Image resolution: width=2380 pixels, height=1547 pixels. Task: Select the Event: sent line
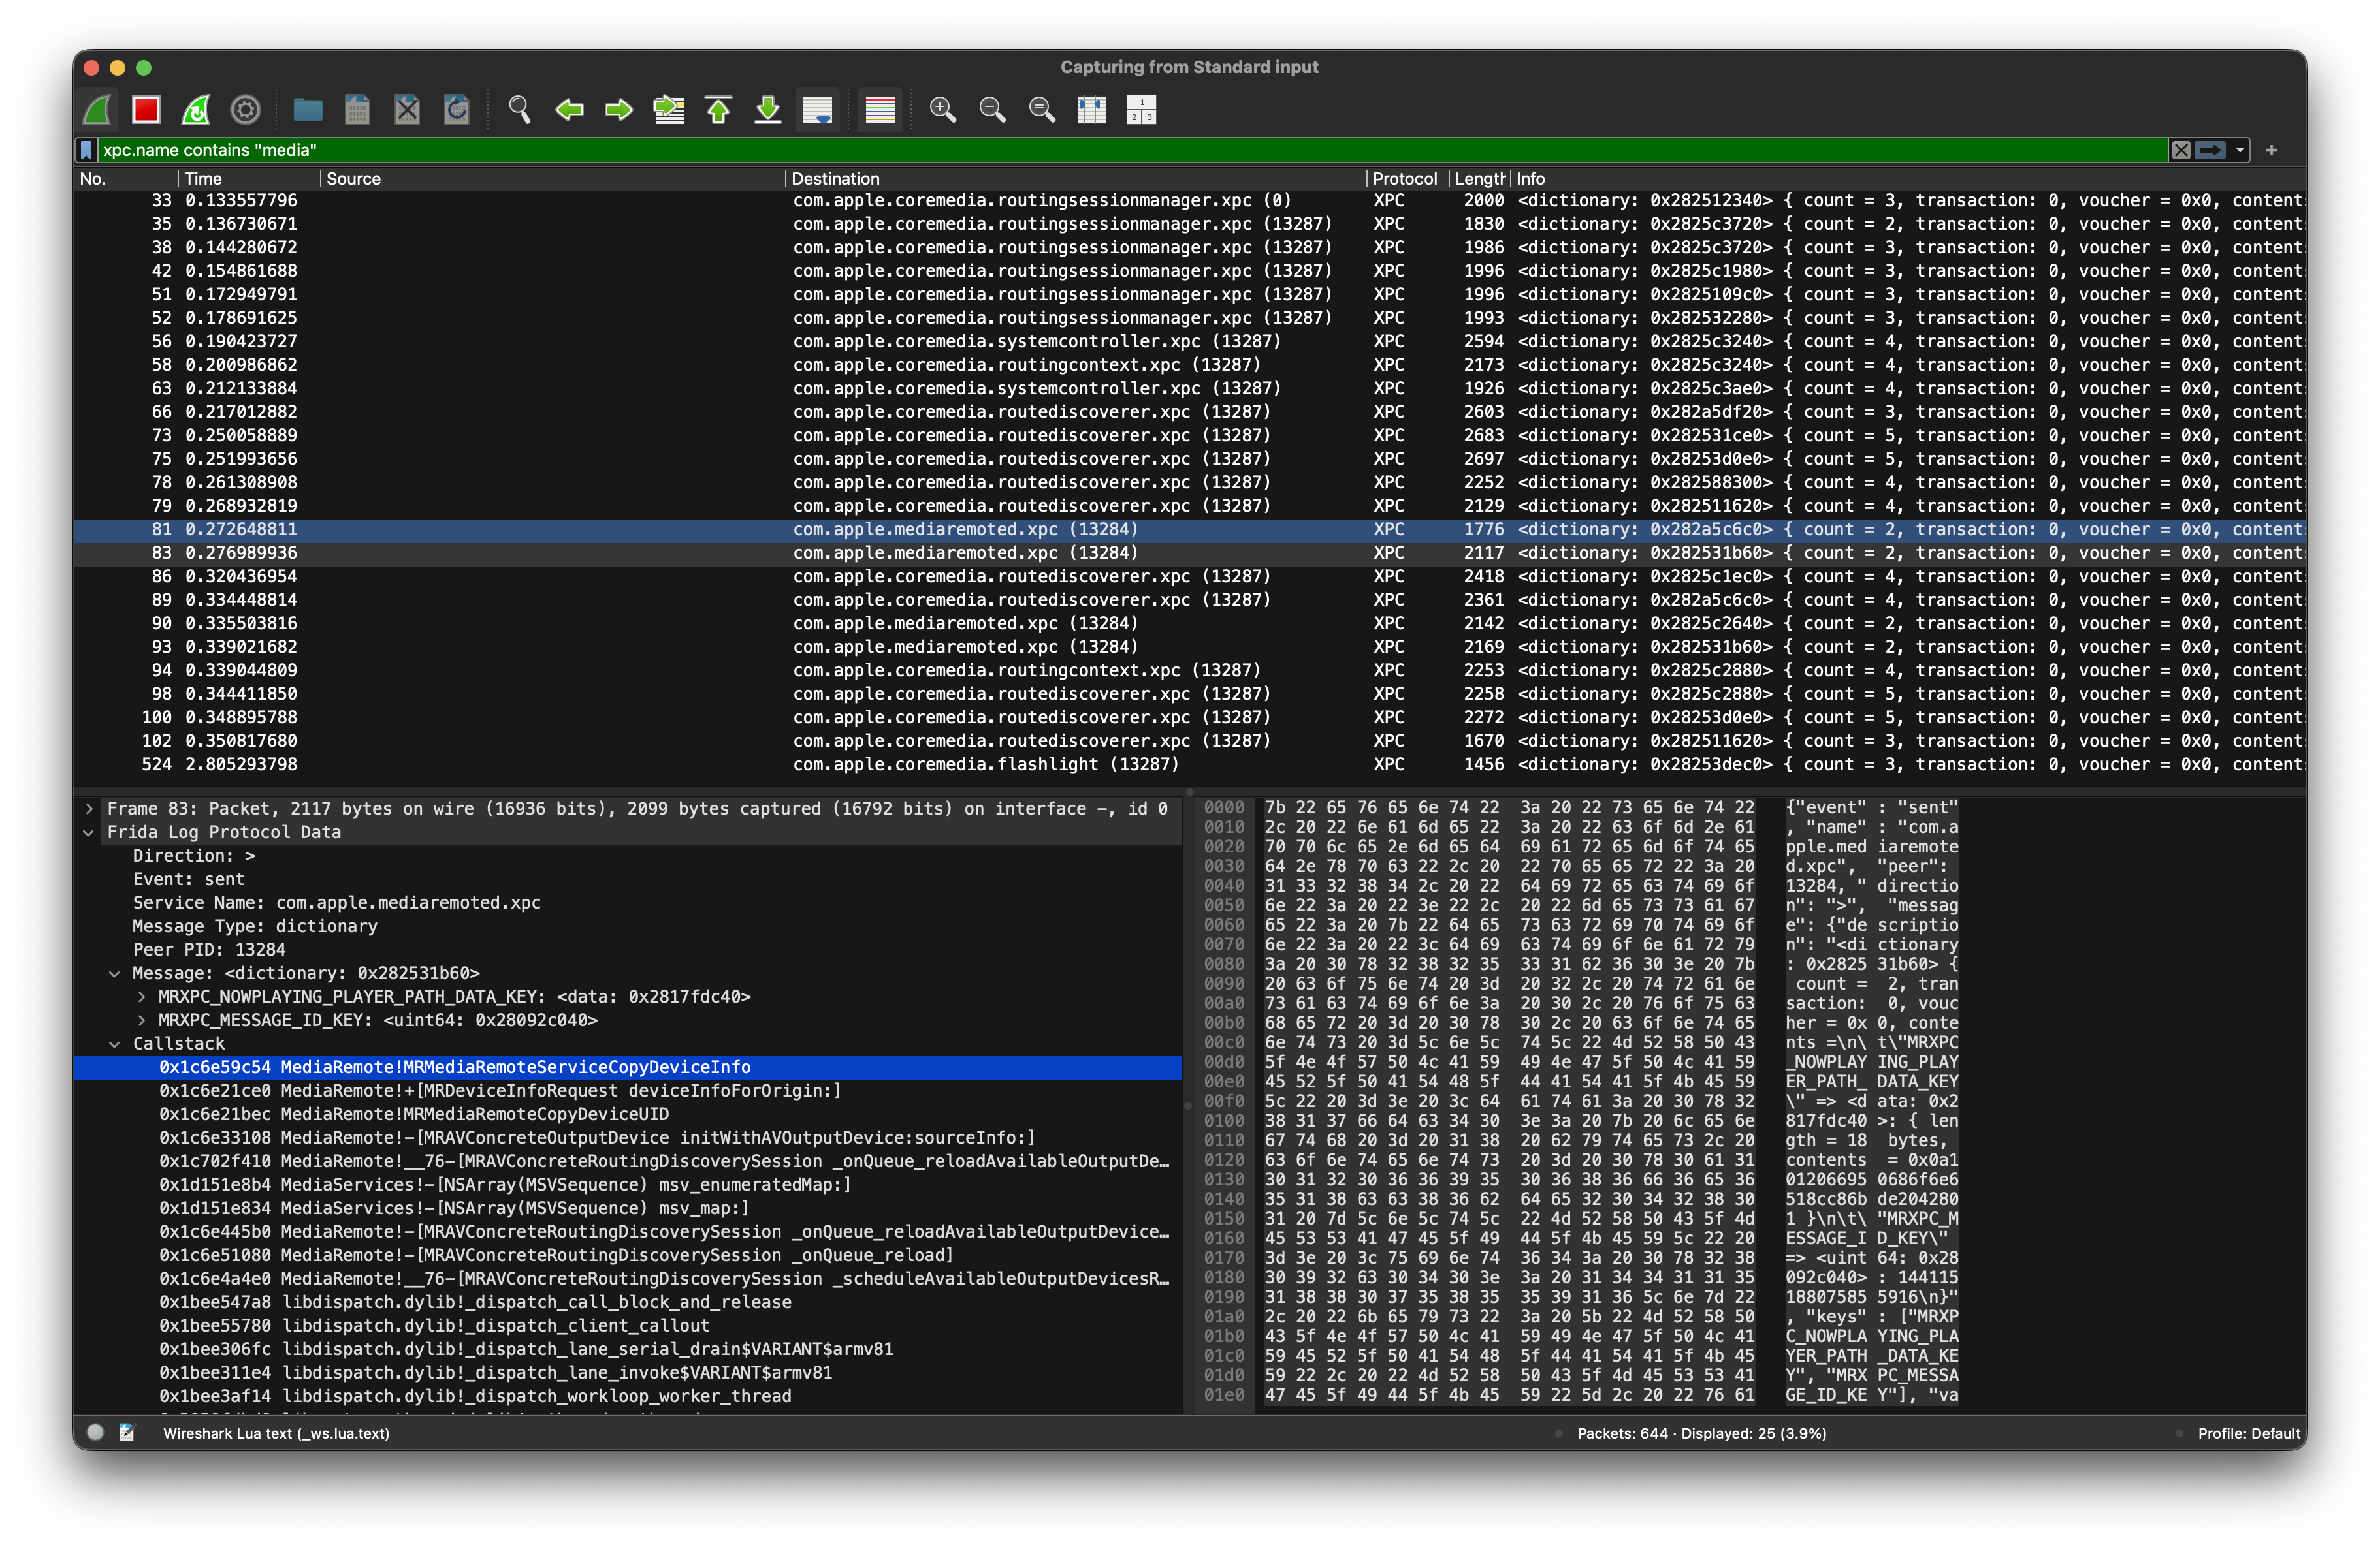point(628,879)
